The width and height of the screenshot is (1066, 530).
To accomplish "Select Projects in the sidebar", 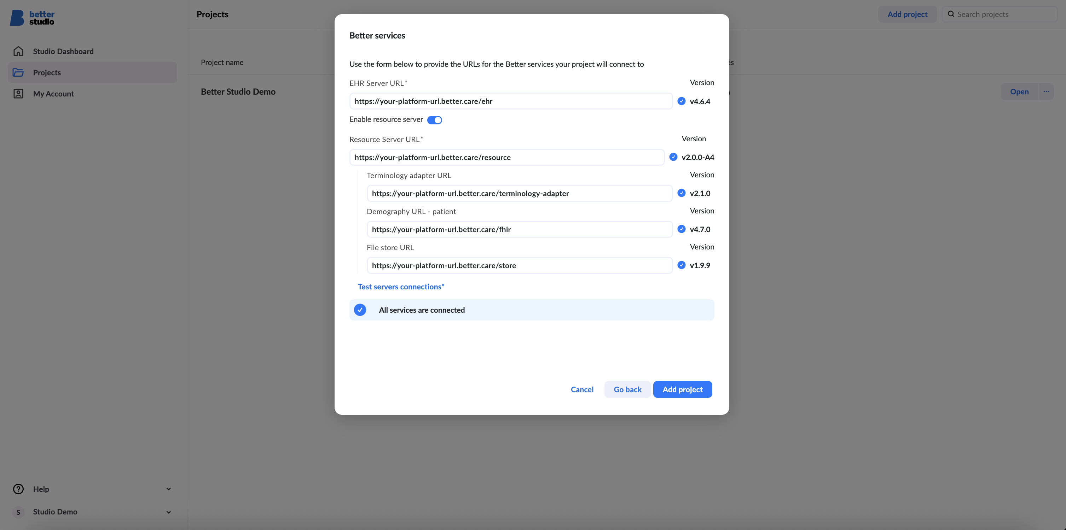I will click(x=92, y=72).
